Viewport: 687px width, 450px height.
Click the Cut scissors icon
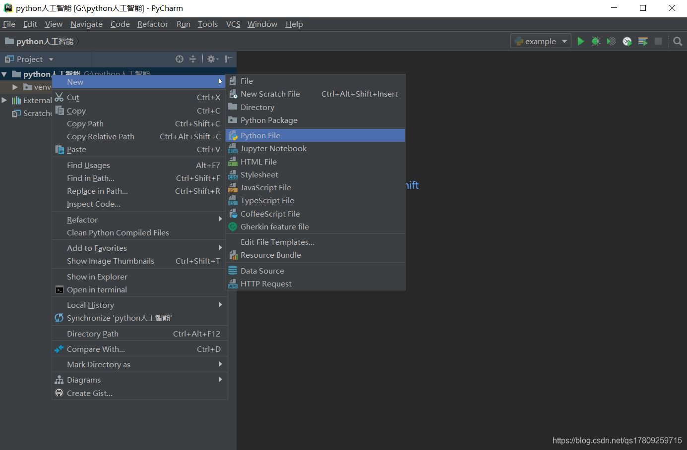tap(59, 97)
